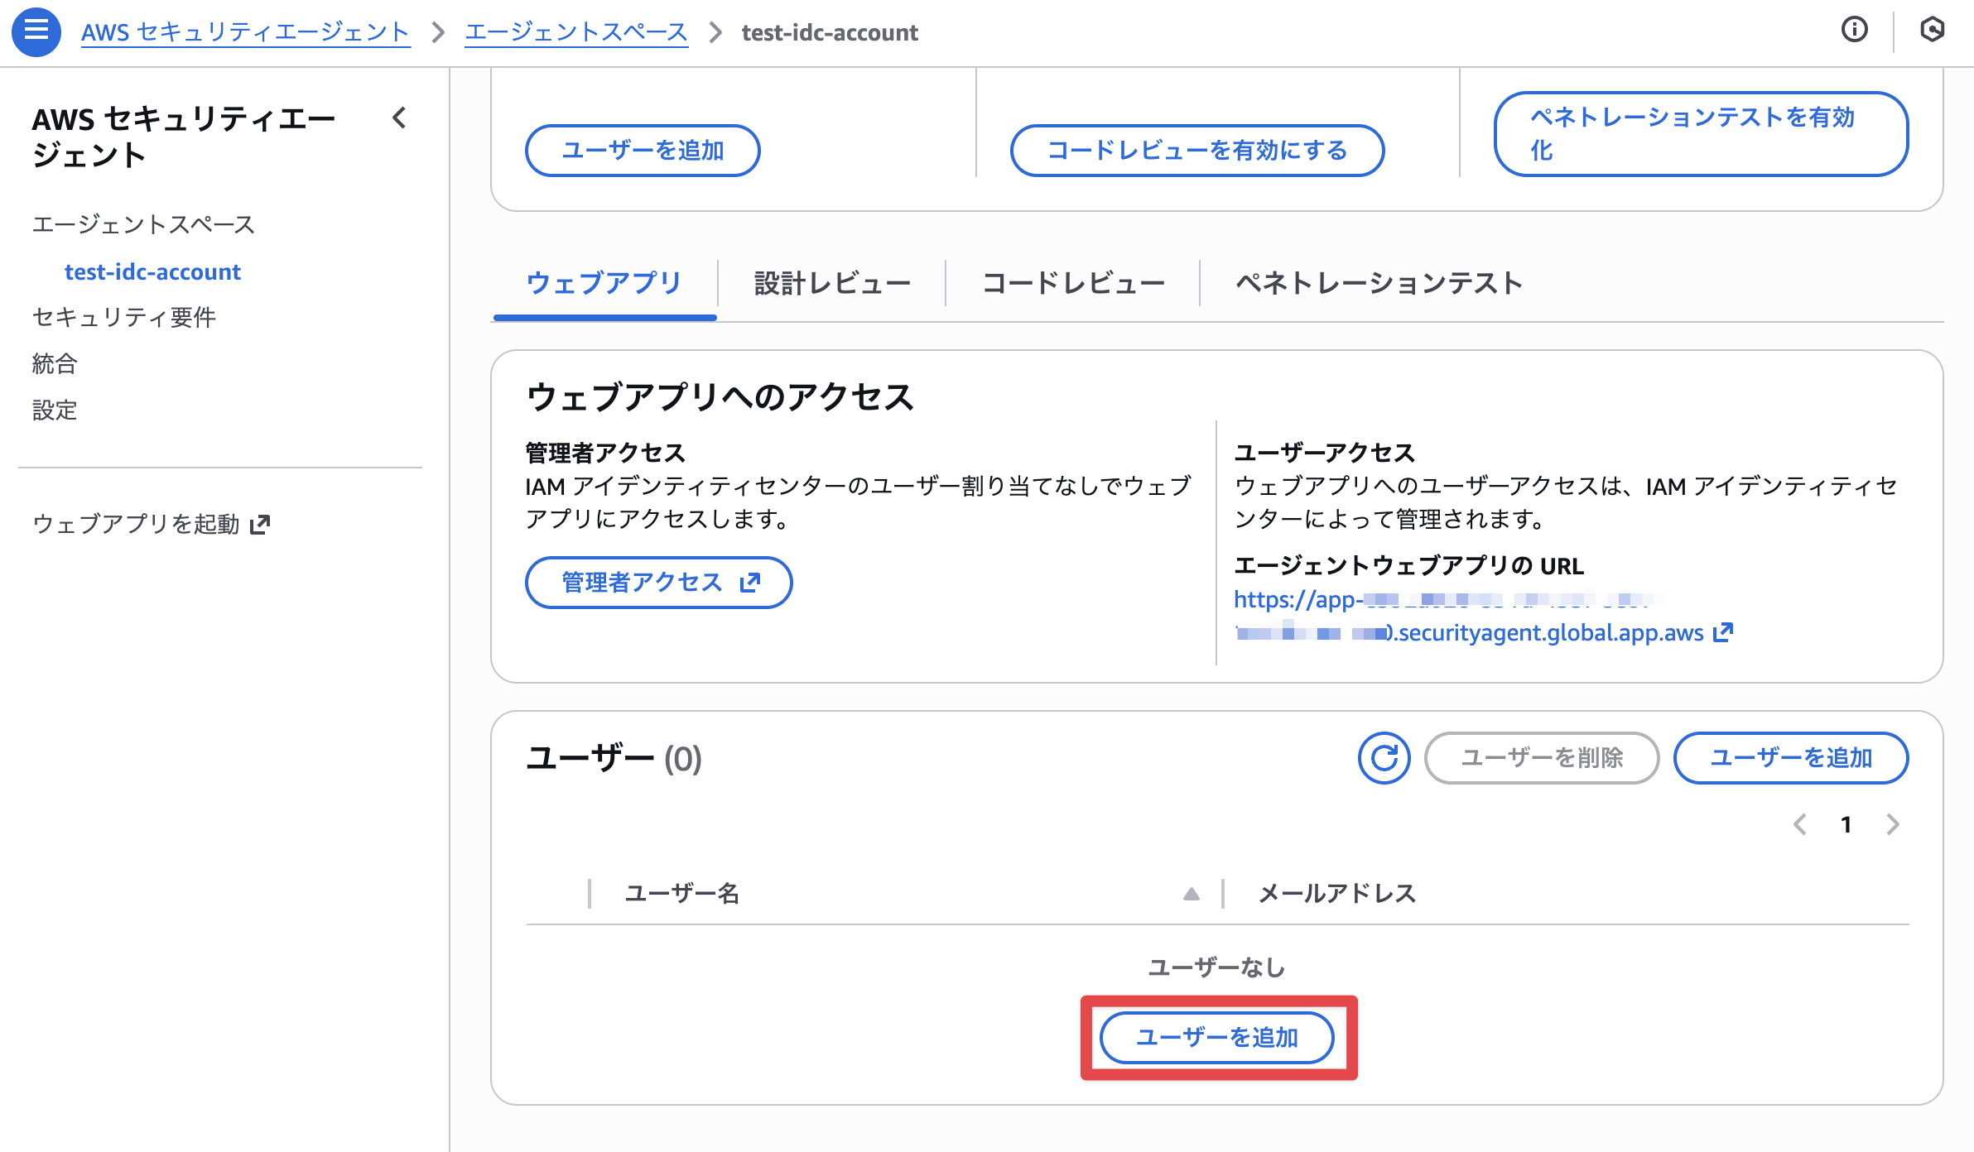
Task: Switch to the 設計レビュー tab
Action: [x=831, y=283]
